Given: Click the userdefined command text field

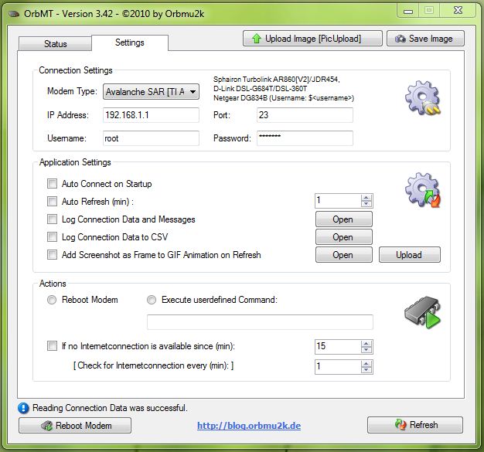Looking at the screenshot, I should click(x=260, y=322).
